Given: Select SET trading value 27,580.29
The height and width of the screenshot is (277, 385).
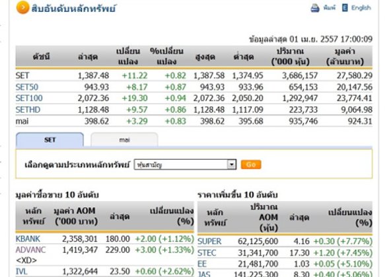Looking at the screenshot, I should (x=355, y=75).
